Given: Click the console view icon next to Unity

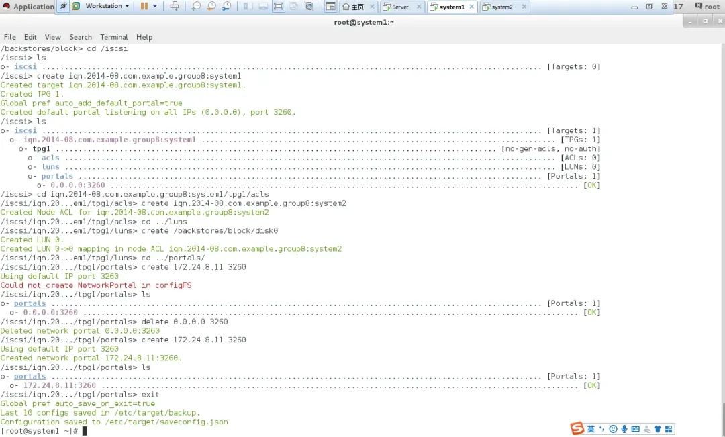Looking at the screenshot, I should (309, 6).
